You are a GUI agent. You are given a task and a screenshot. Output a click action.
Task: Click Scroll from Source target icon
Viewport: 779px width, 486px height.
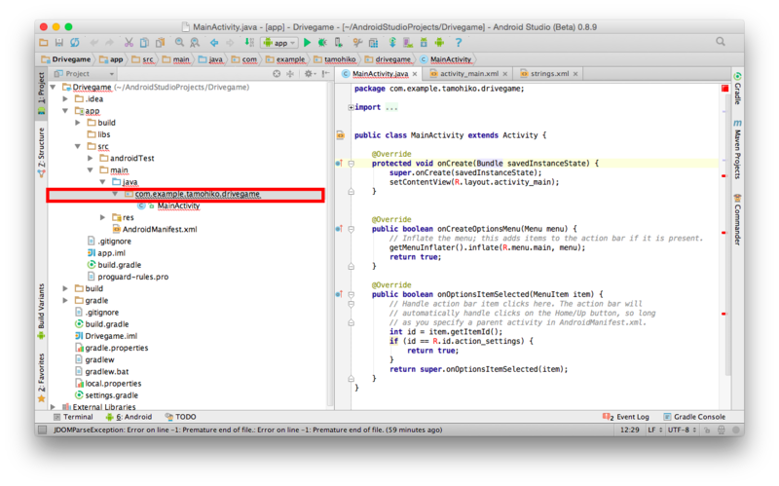coord(277,74)
